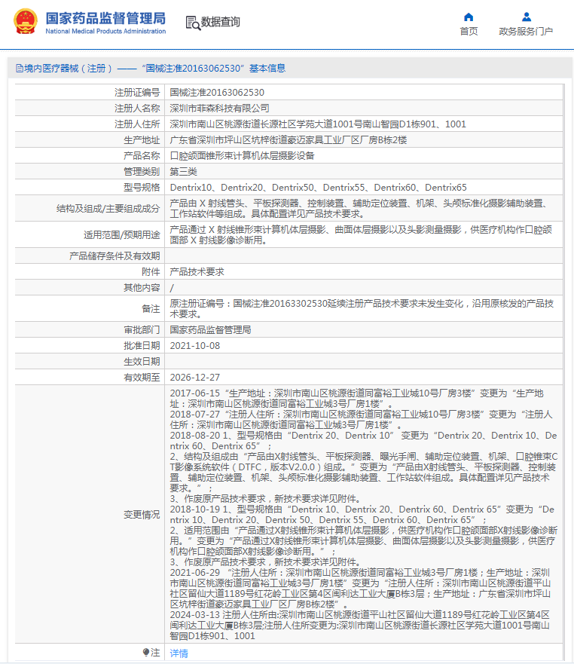The image size is (574, 664).
Task: Open 政务服务门户 portal link
Action: (x=526, y=32)
